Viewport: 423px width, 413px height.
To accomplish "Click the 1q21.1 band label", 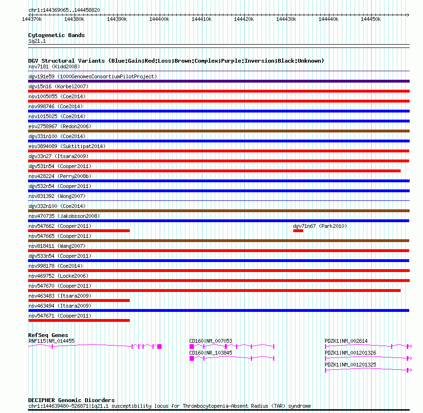I will pyautogui.click(x=37, y=41).
